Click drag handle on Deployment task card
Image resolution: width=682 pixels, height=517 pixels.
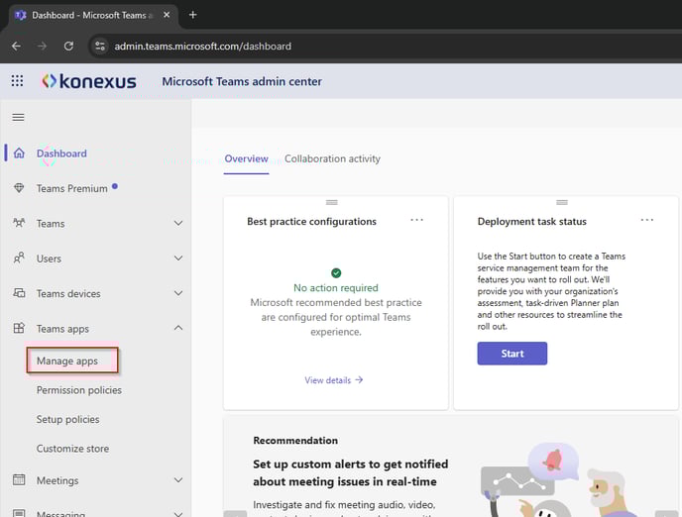pos(562,202)
